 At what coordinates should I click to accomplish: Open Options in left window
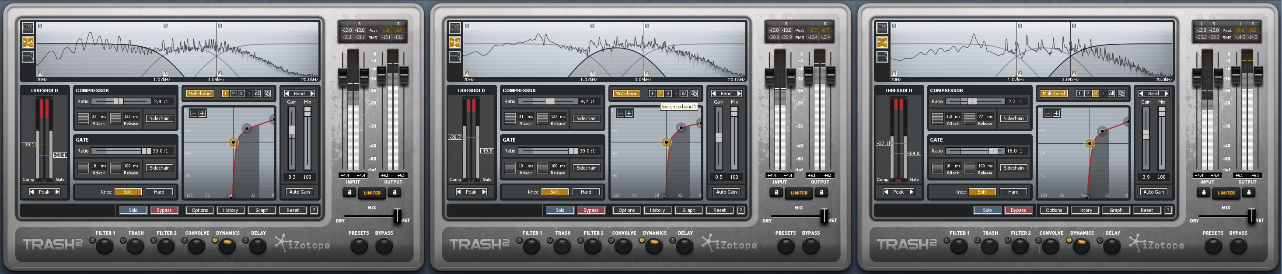point(199,210)
